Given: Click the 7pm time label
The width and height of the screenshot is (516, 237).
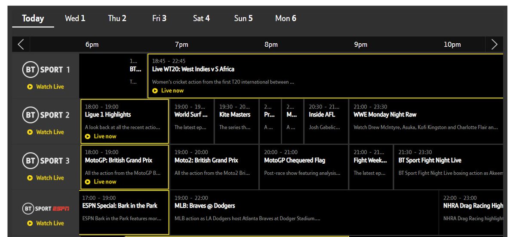Looking at the screenshot, I should pos(181,45).
